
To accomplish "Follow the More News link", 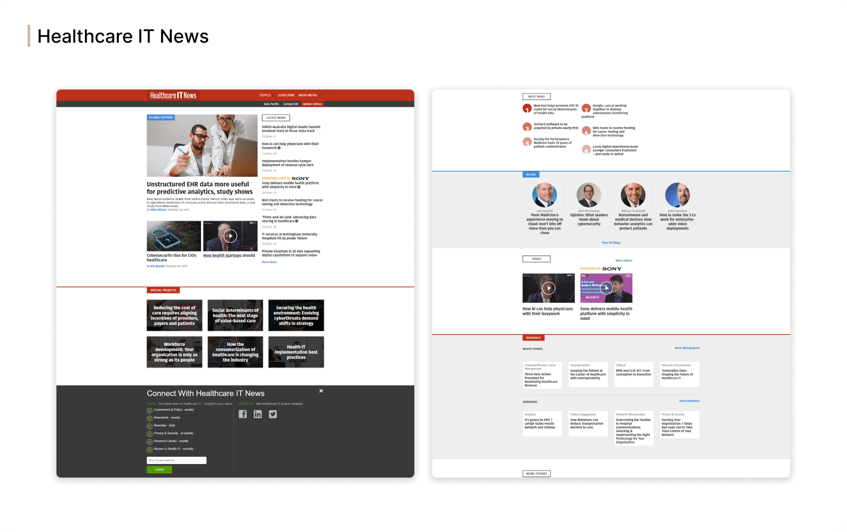I will 269,262.
